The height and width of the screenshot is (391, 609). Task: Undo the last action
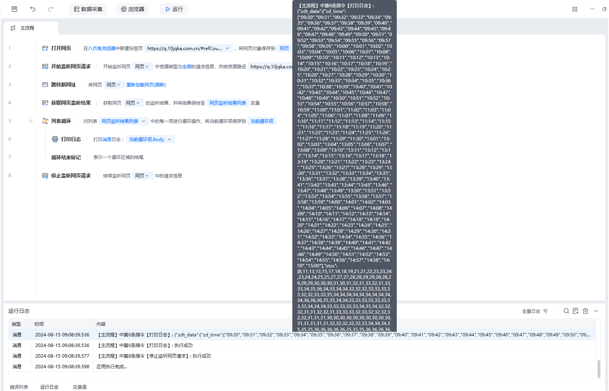[33, 9]
